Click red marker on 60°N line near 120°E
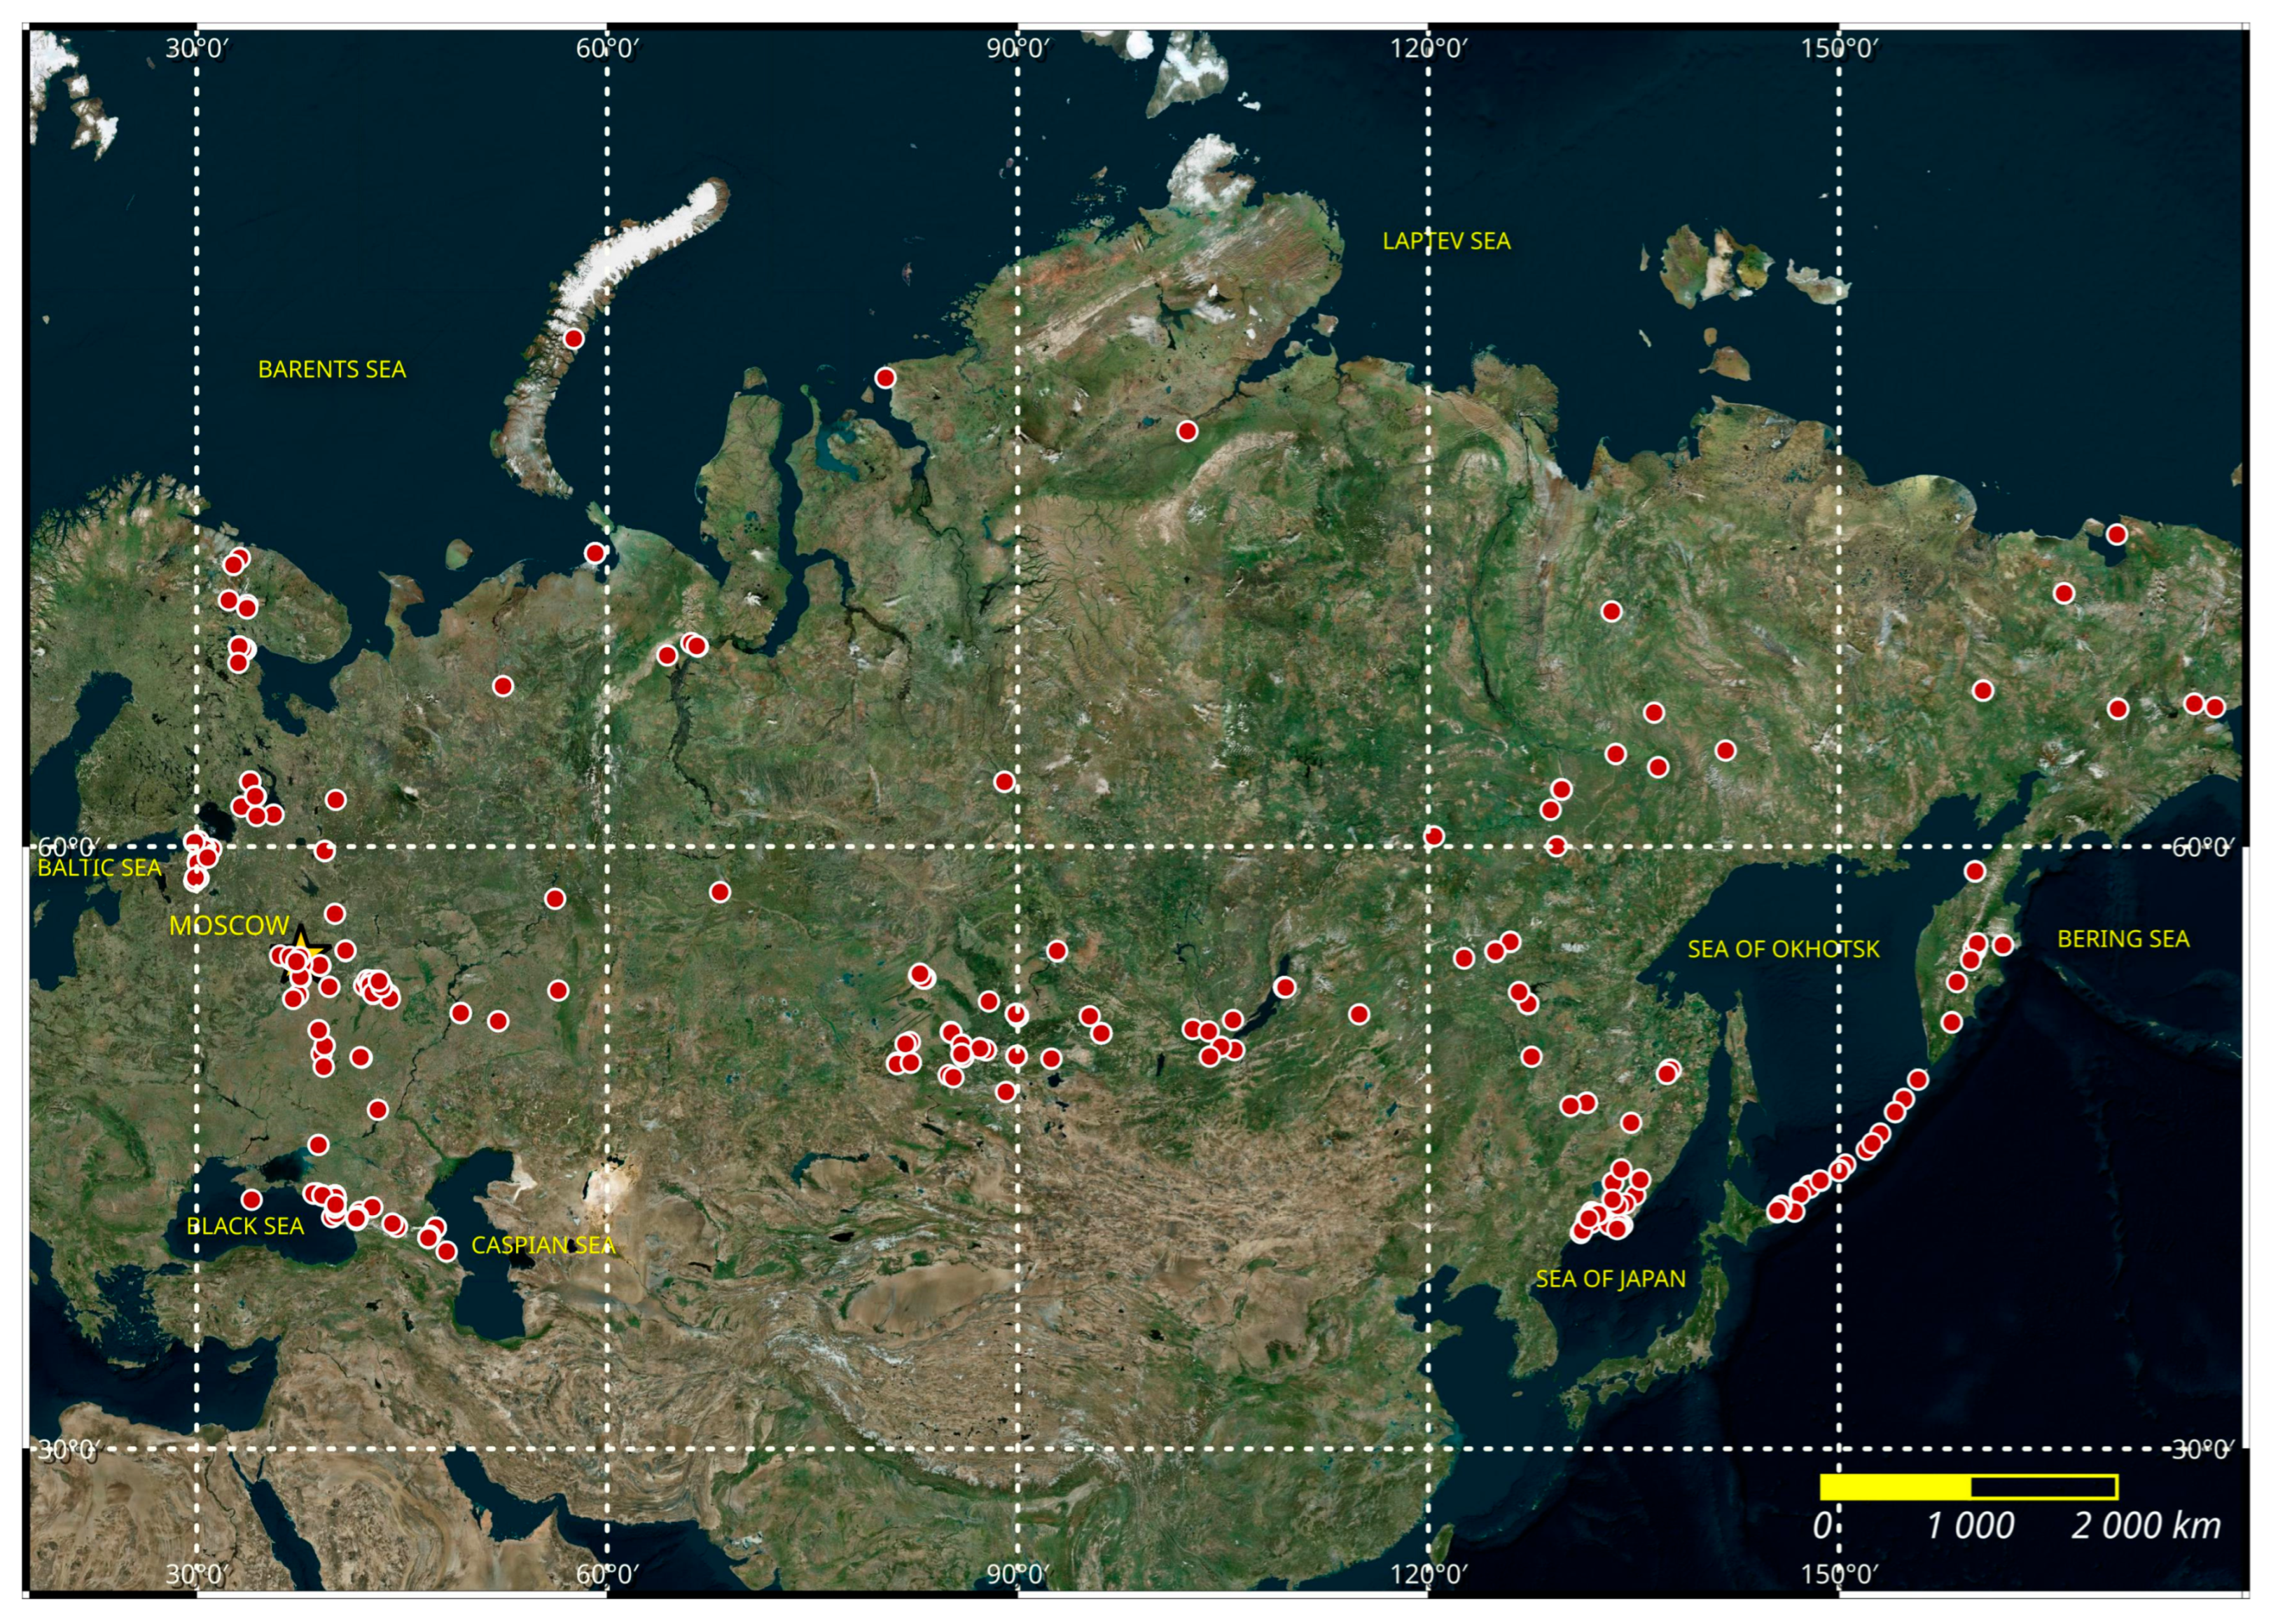Image resolution: width=2278 pixels, height=1624 pixels. [1434, 837]
